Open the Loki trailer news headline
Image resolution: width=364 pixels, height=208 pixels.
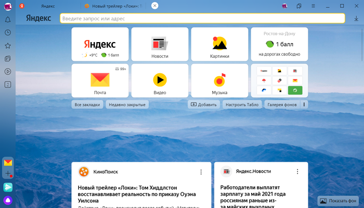(137, 194)
